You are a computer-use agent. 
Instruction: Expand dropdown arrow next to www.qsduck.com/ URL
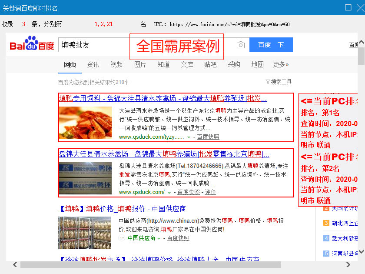[169, 192]
